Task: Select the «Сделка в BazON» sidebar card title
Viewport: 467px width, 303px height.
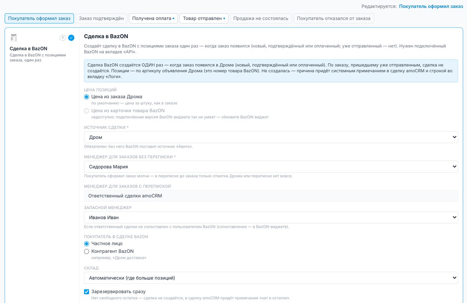Action: pyautogui.click(x=28, y=49)
